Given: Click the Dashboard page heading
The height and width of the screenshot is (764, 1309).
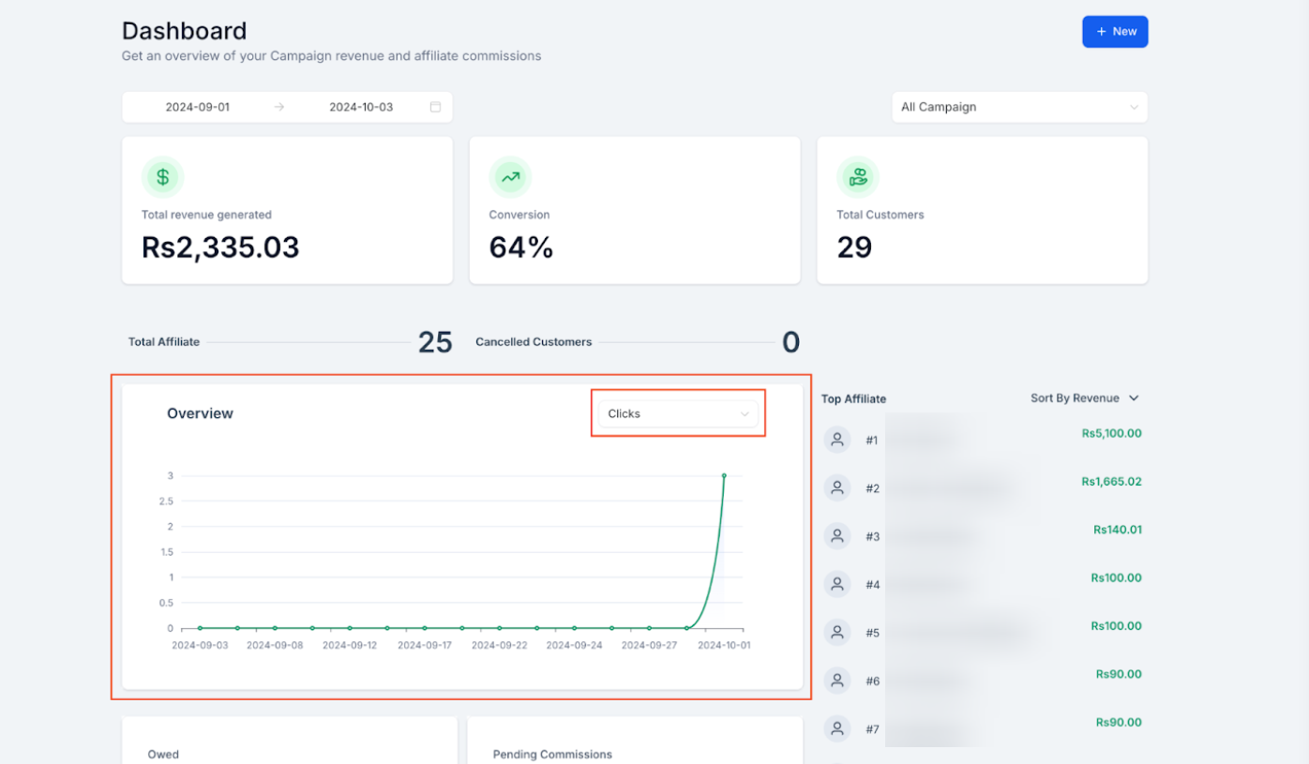Looking at the screenshot, I should (184, 31).
